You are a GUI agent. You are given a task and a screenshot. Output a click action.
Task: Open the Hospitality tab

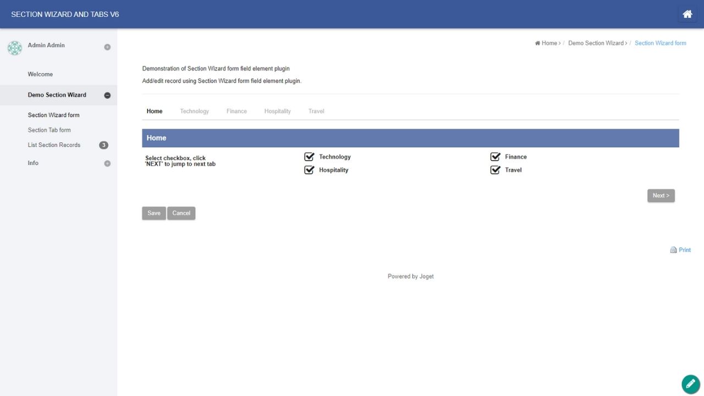tap(277, 111)
